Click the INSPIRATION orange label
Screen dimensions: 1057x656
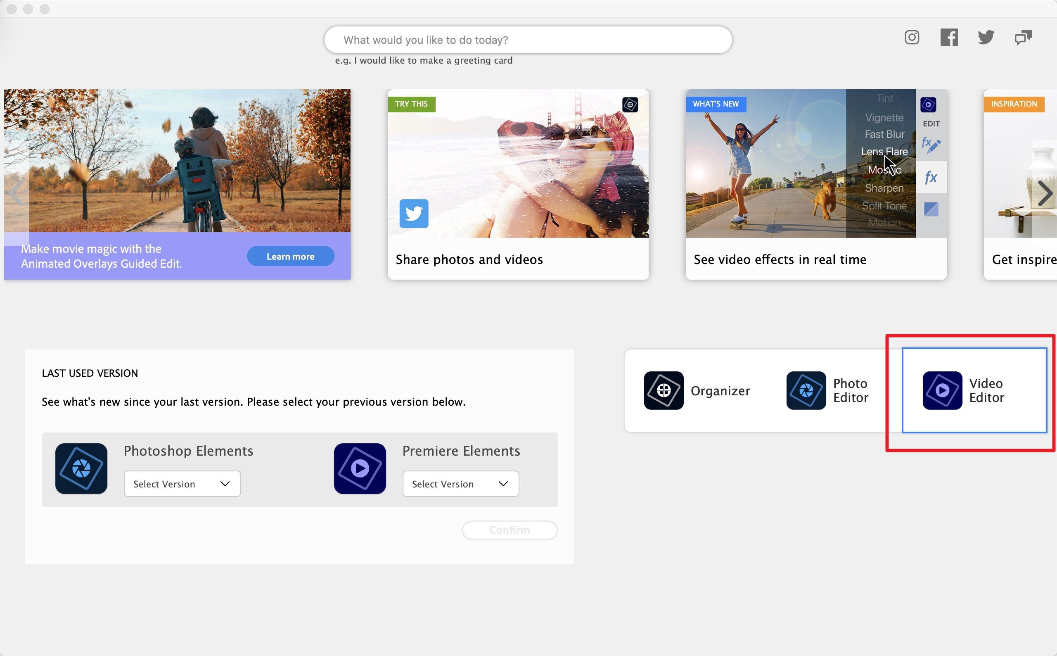[x=1014, y=104]
